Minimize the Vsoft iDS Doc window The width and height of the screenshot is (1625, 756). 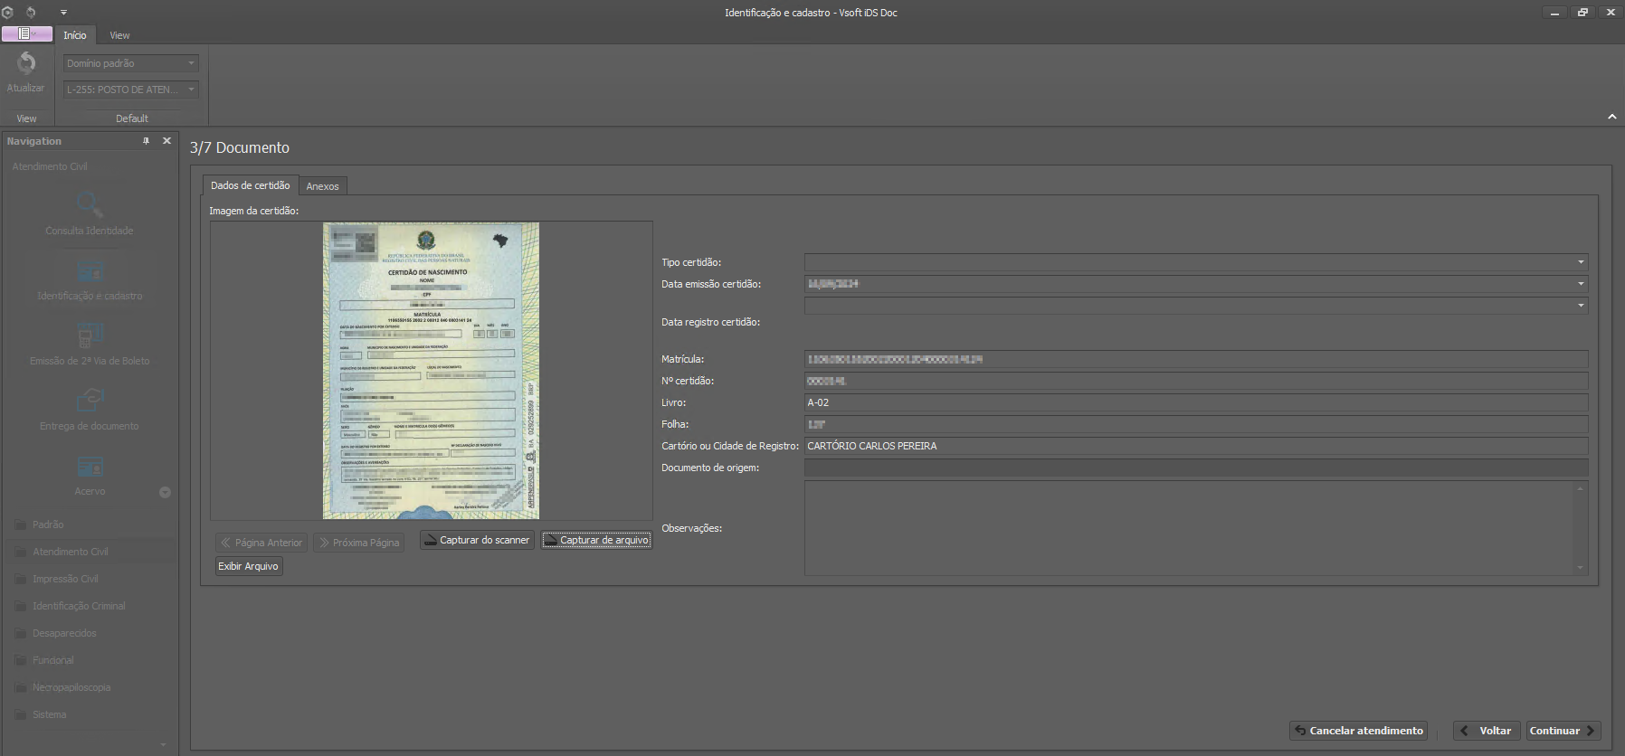[x=1554, y=13]
